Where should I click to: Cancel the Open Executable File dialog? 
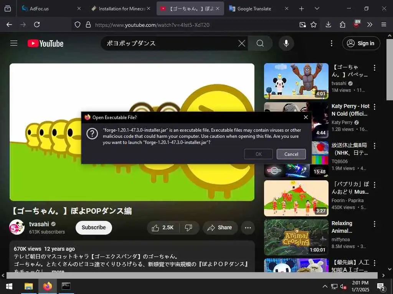291,154
